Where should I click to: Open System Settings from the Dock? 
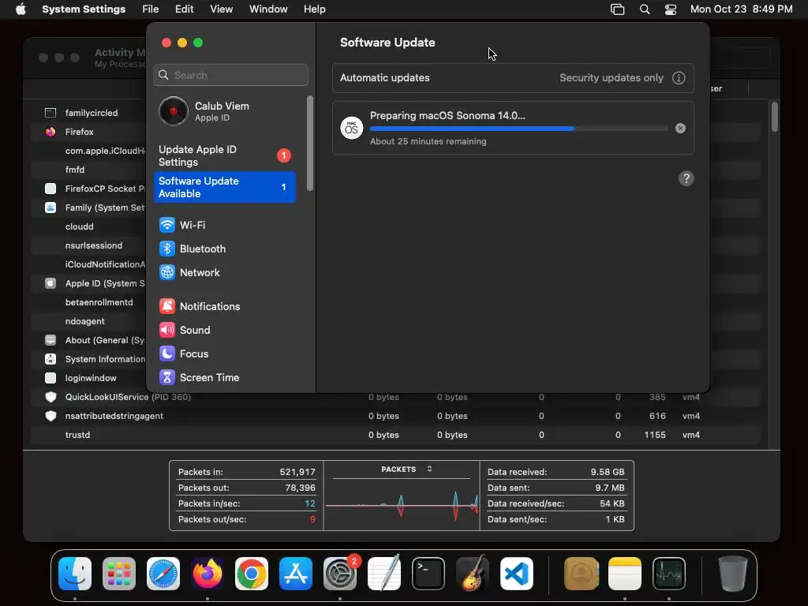coord(340,574)
